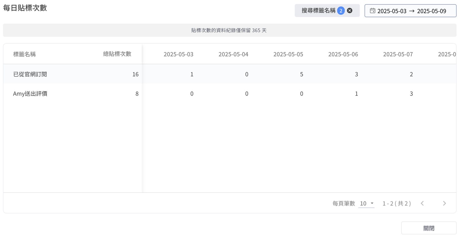
Task: Click the 2025-05-05 column header
Action: pyautogui.click(x=288, y=54)
